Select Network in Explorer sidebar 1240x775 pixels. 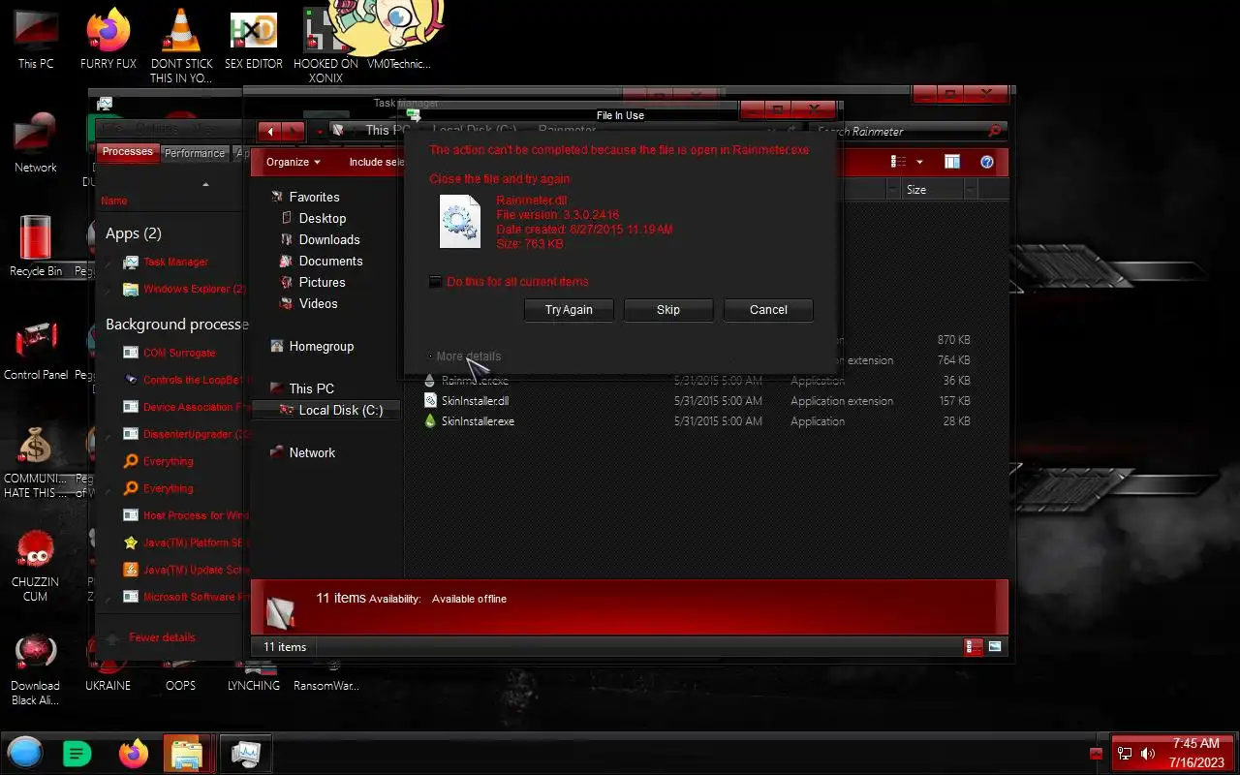click(312, 452)
